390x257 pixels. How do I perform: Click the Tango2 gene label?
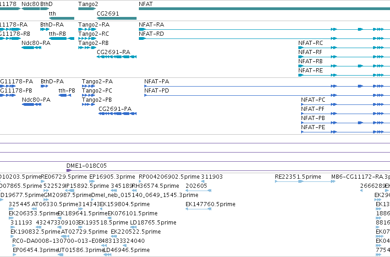tap(88, 4)
